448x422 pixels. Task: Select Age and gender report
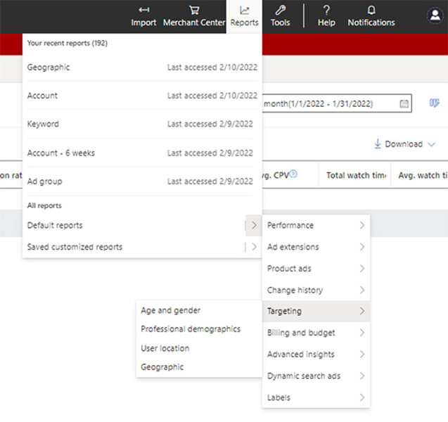[x=170, y=310]
